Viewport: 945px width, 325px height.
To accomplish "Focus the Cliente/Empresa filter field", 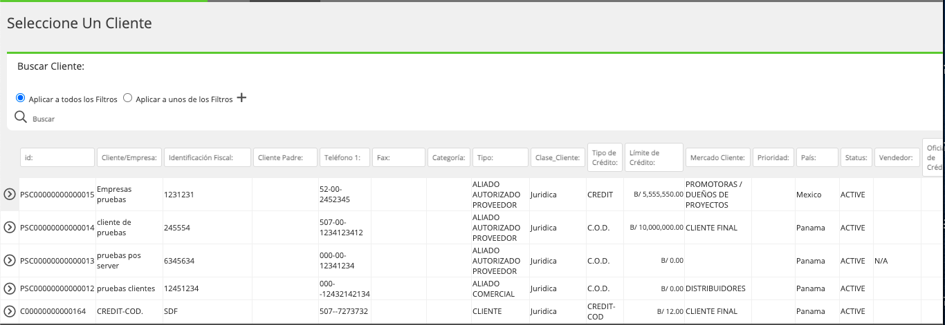I will click(x=129, y=157).
